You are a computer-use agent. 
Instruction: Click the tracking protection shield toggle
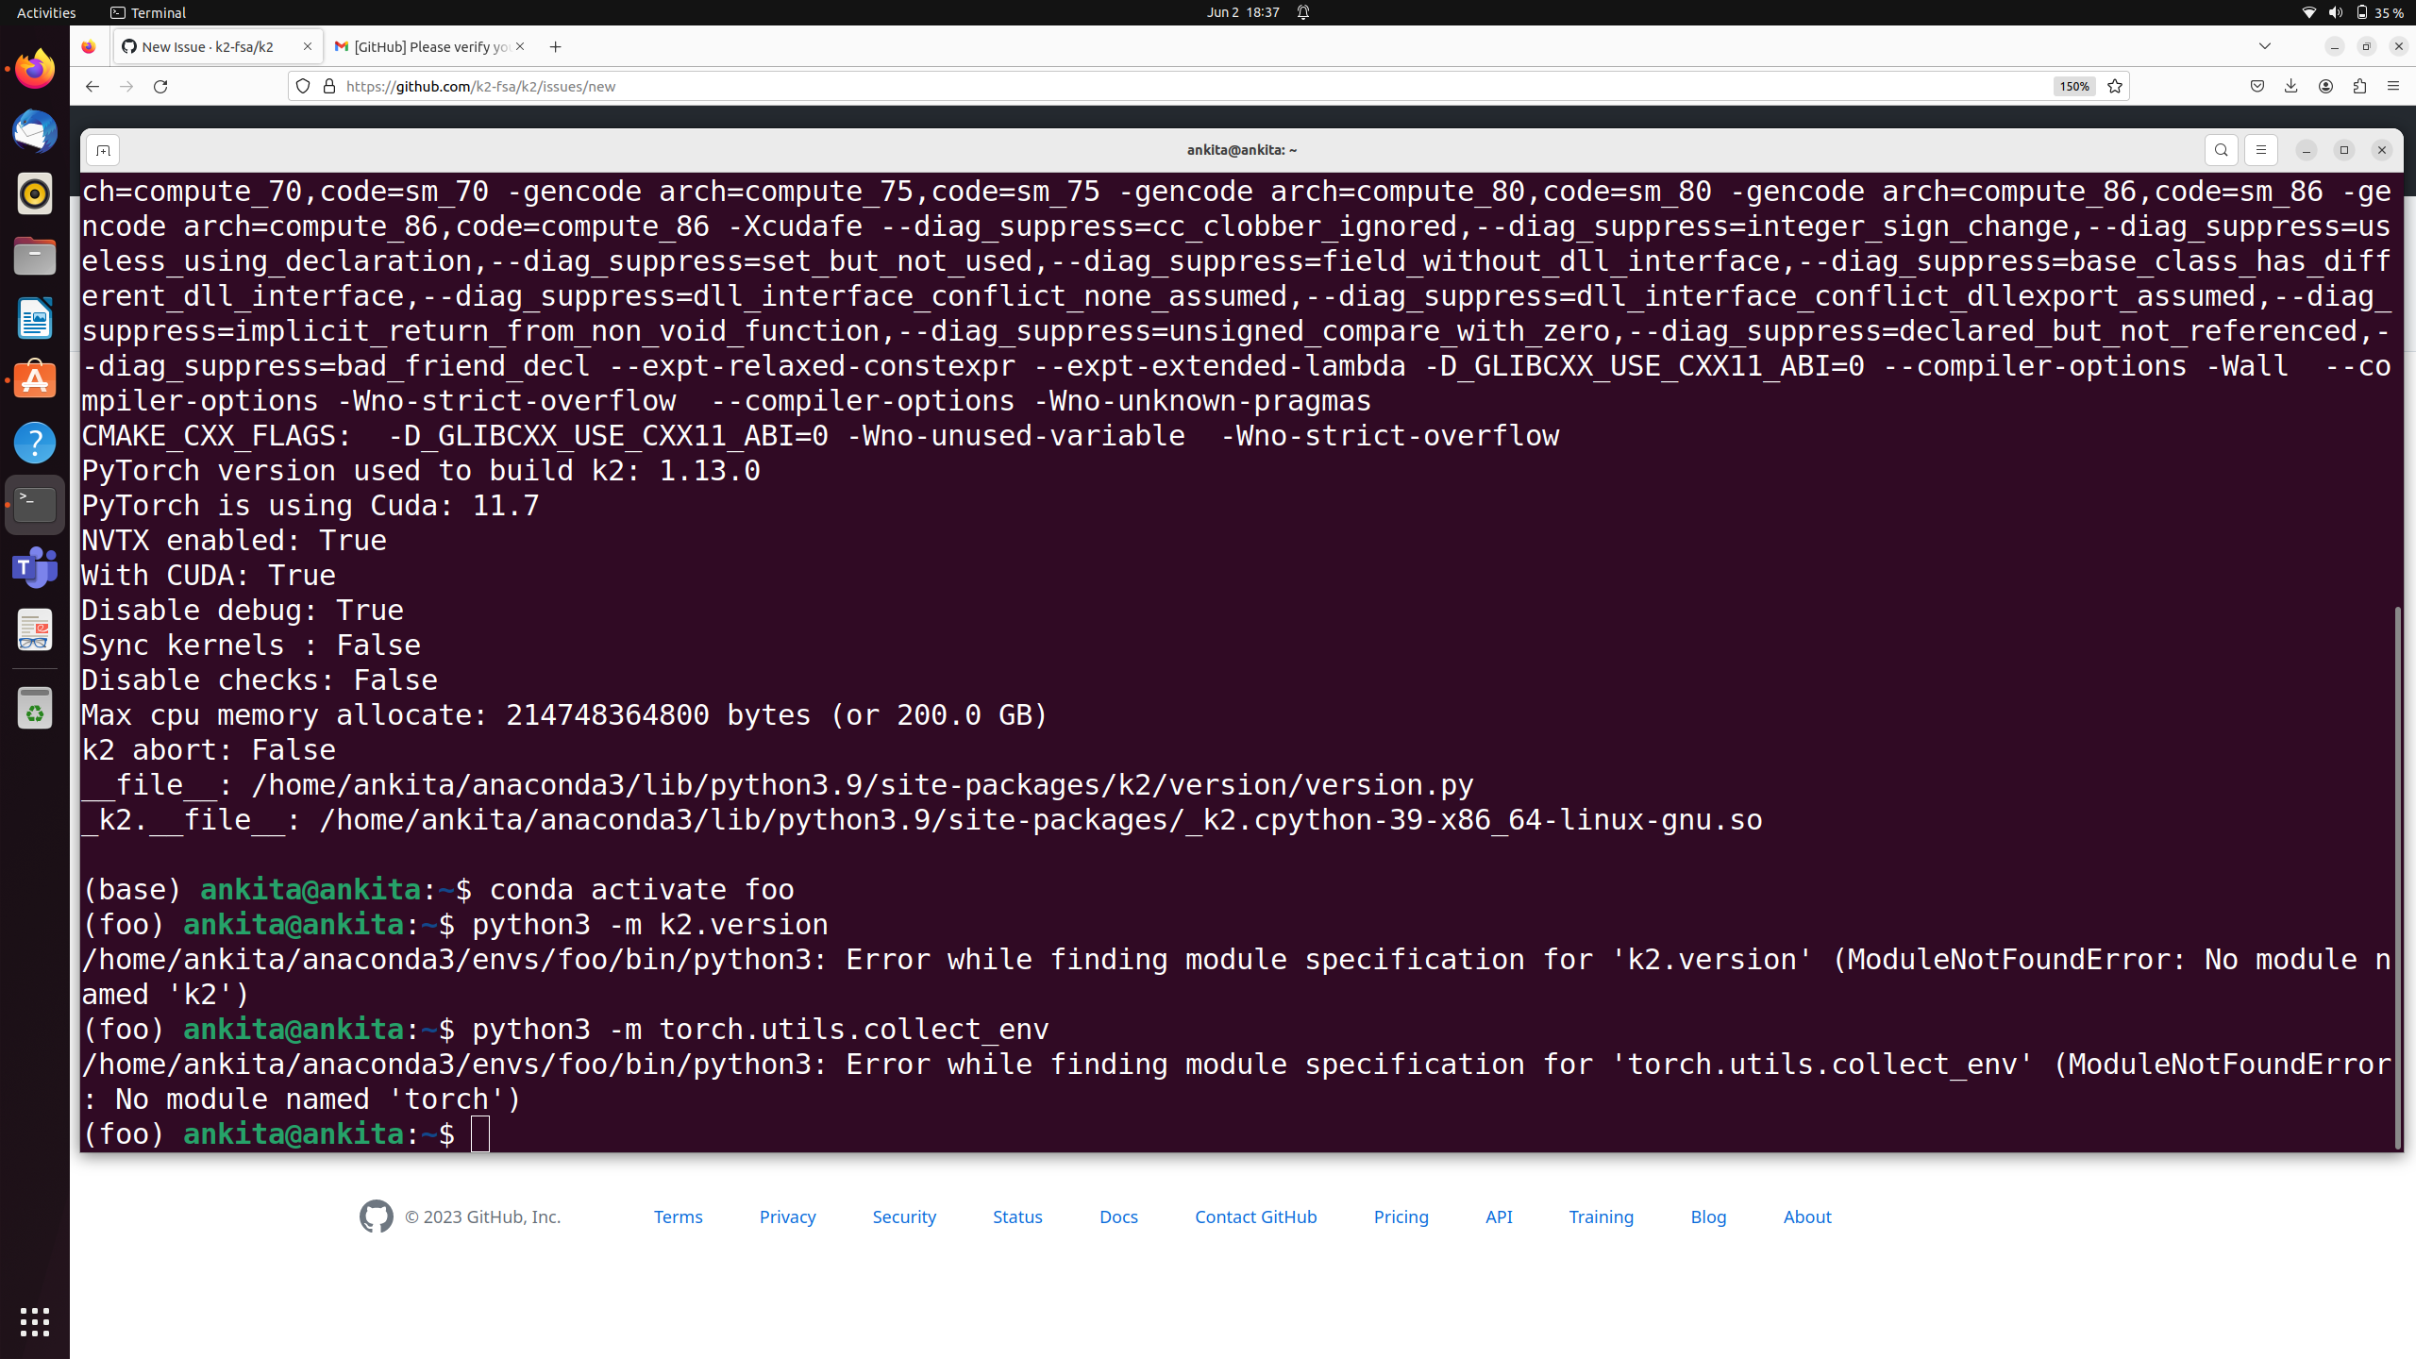pyautogui.click(x=302, y=86)
